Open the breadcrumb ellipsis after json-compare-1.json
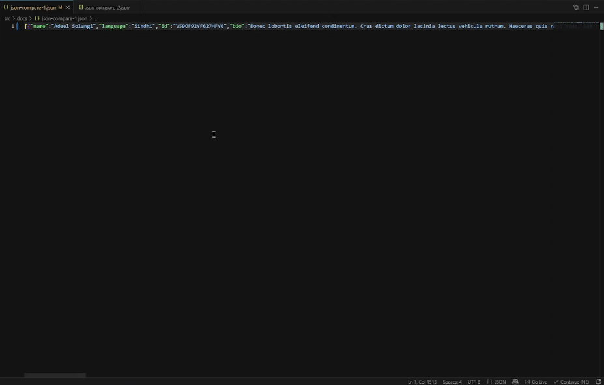604x385 pixels. (95, 18)
